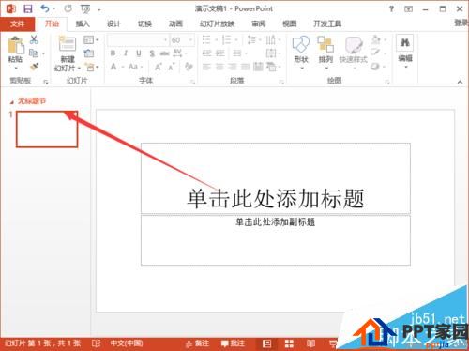
Task: Click the Save icon in quick access toolbar
Action: 28,8
